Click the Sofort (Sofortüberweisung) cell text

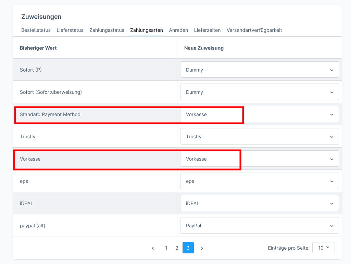[51, 92]
